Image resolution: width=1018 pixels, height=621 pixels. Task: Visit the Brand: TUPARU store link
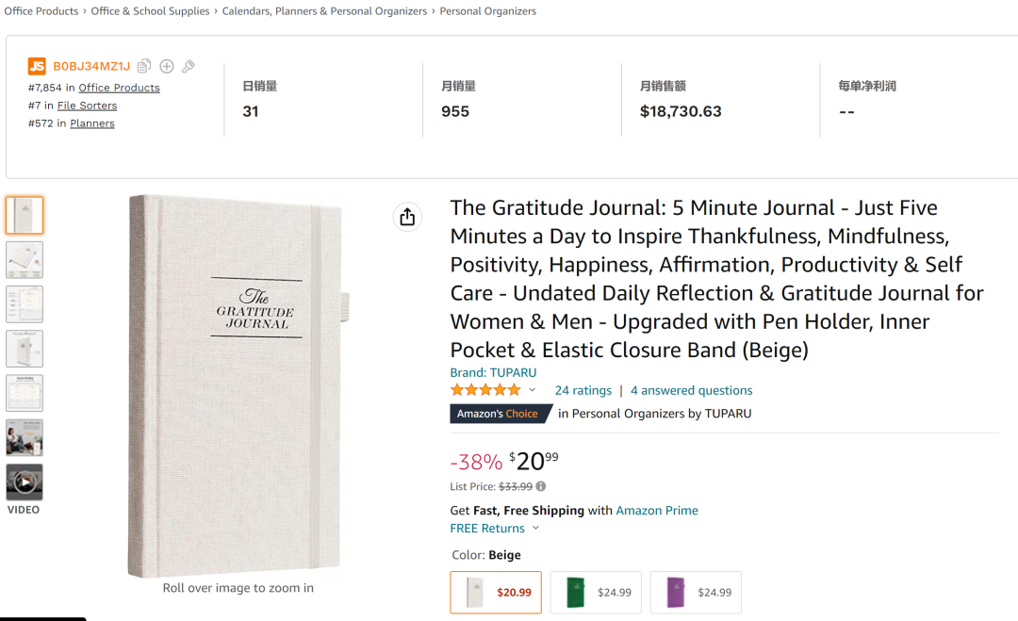[493, 372]
